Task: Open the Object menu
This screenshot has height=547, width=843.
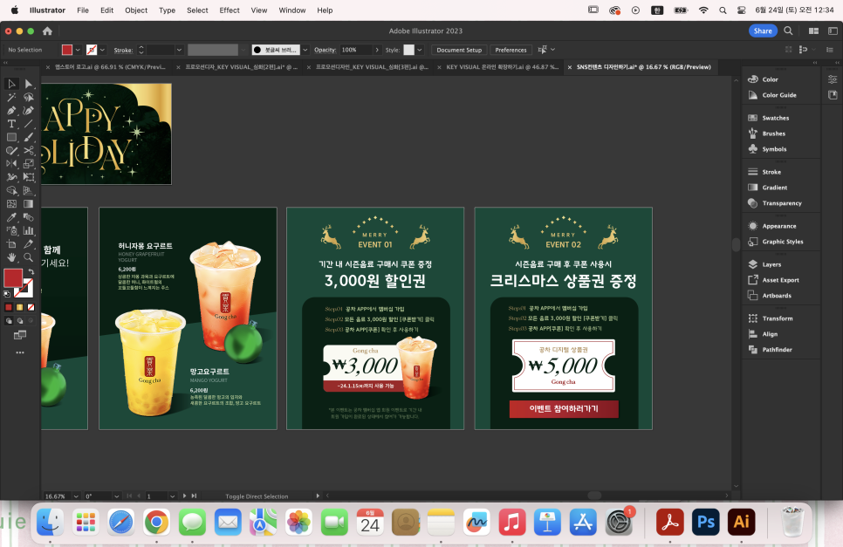Action: tap(136, 10)
